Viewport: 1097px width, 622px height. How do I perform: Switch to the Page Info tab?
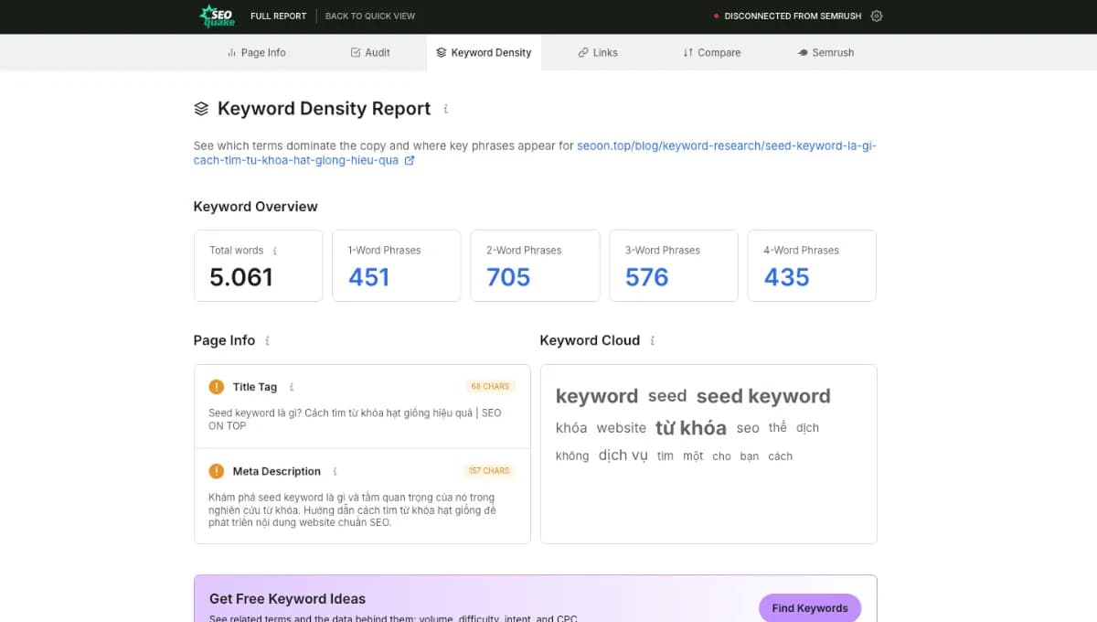coord(256,53)
